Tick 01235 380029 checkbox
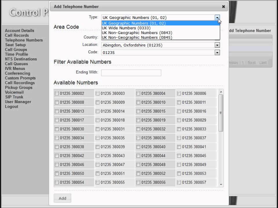Viewport: 278px width, 208px height. [179, 120]
